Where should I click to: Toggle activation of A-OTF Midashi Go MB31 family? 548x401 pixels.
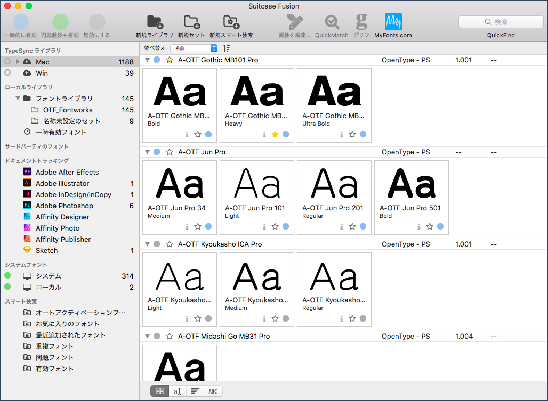tap(157, 336)
